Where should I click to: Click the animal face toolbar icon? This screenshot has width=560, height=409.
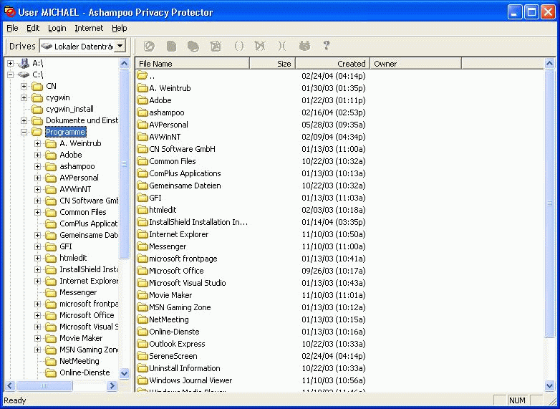pyautogui.click(x=304, y=46)
